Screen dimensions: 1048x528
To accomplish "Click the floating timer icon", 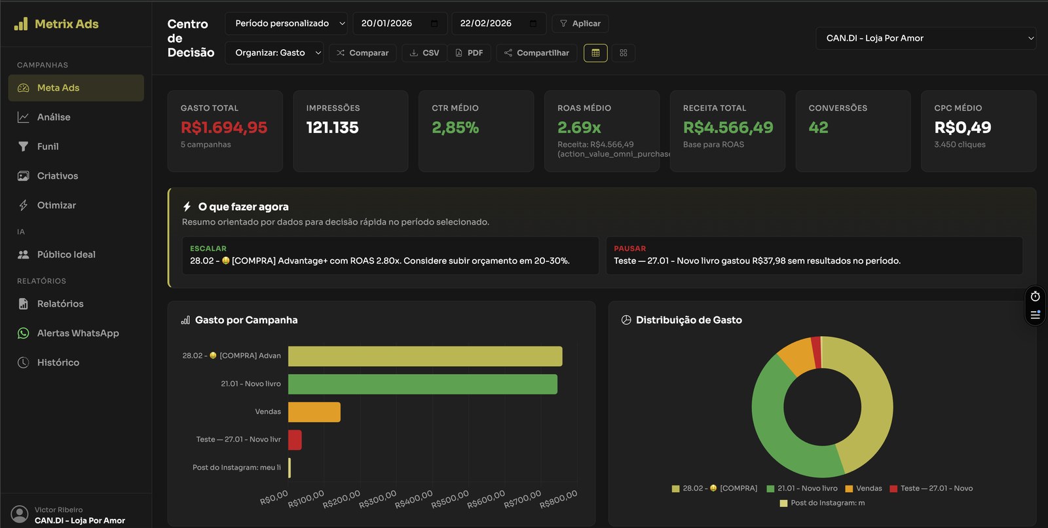I will click(x=1036, y=297).
